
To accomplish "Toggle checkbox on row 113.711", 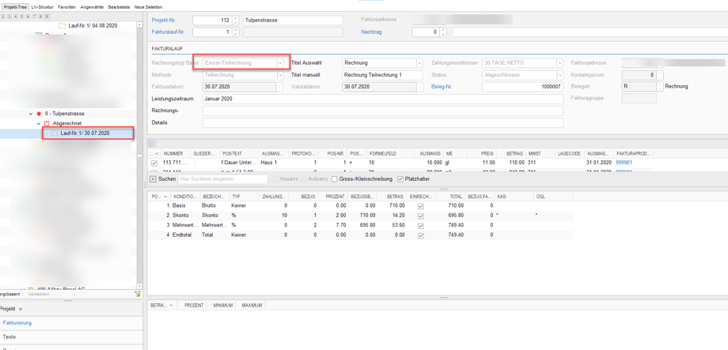I will pyautogui.click(x=154, y=163).
